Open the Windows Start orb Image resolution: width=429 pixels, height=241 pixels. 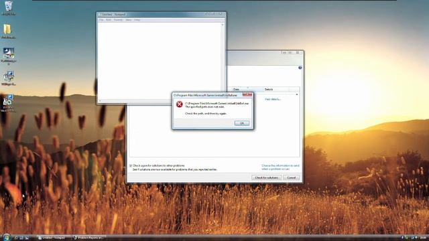pos(6,237)
